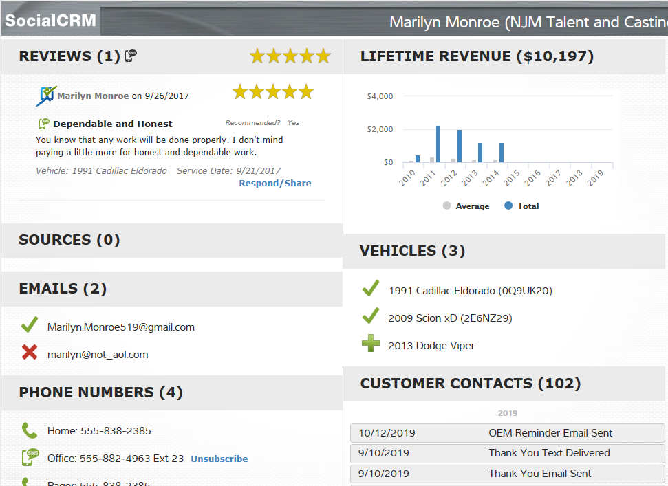The image size is (668, 486).
Task: Click the fifth star of the review rating
Action: pos(305,91)
